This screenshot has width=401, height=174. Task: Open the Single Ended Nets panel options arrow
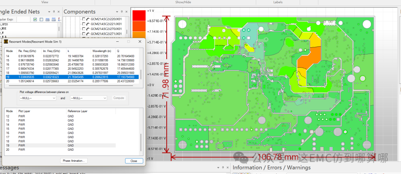point(49,12)
